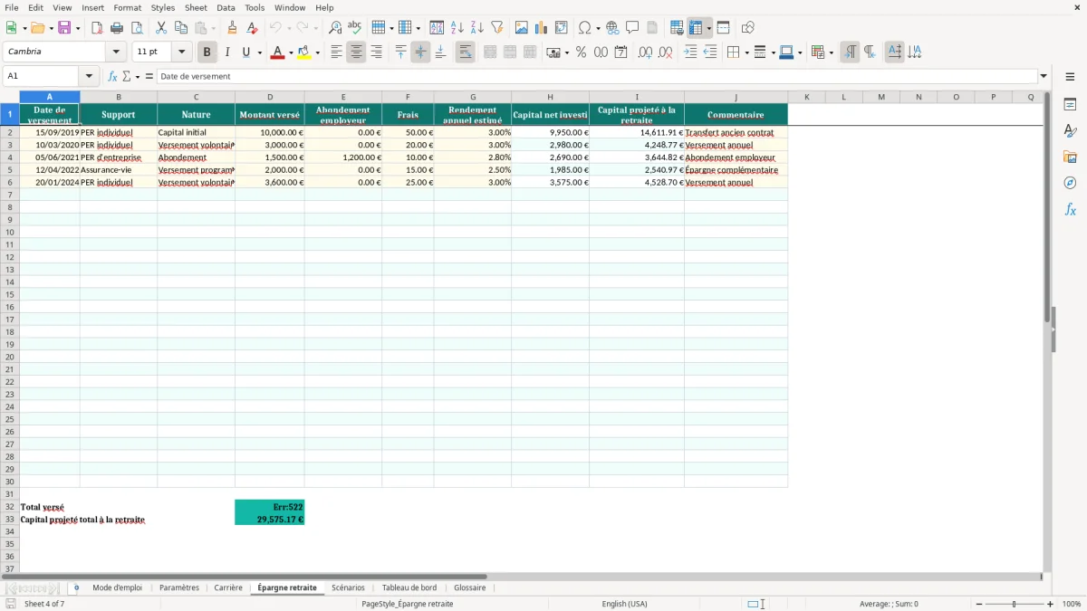Run Spelling check icon

355,28
